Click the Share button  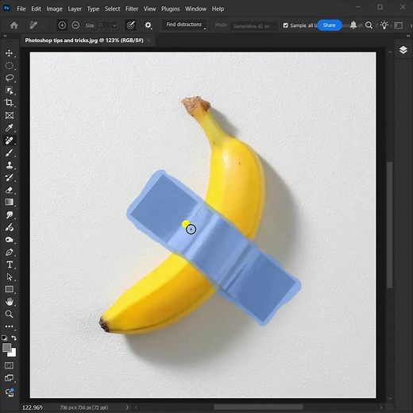pos(329,25)
